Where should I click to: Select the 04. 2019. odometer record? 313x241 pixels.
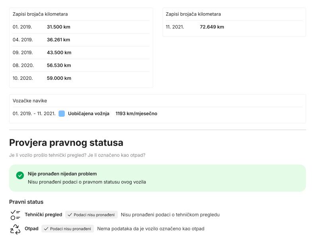point(23,40)
